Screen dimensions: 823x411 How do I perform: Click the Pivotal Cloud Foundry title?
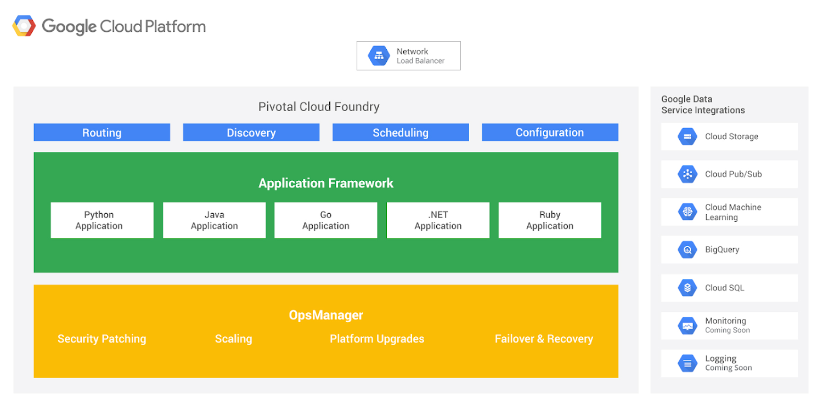(x=319, y=106)
